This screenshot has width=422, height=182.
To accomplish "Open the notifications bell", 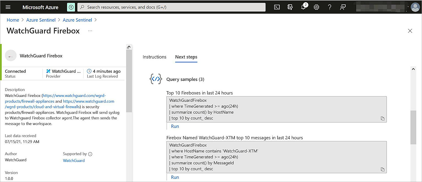I will click(303, 7).
